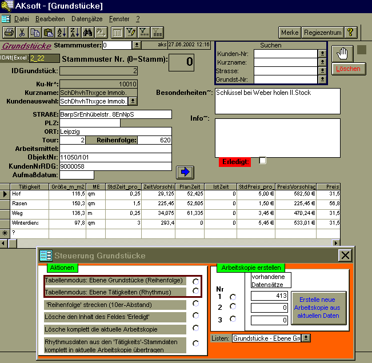Click the Cut scissors icon
The image size is (372, 363).
pyautogui.click(x=22, y=33)
